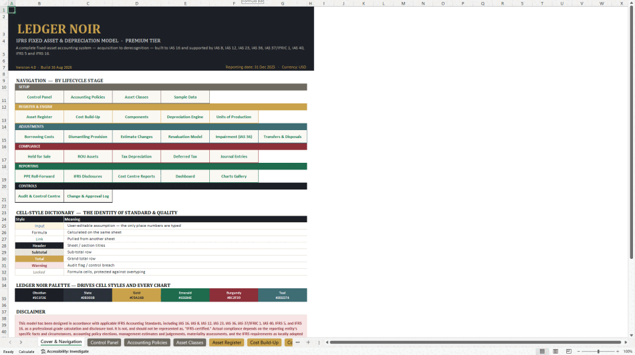Follow the Asset Classes navigation link
The height and width of the screenshot is (355, 635).
coord(136,97)
